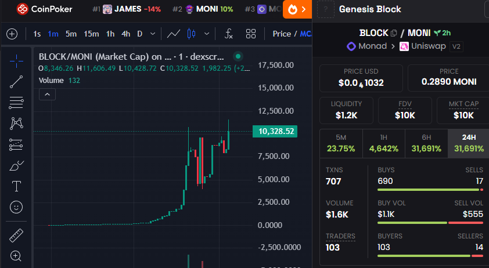Click the buy volume versus sell volume bar

(x=430, y=223)
